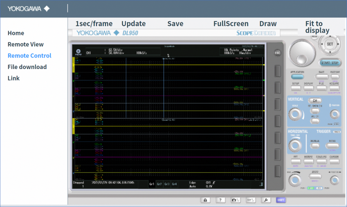Open the wrench utility icon
The height and width of the screenshot is (207, 347).
point(266,200)
